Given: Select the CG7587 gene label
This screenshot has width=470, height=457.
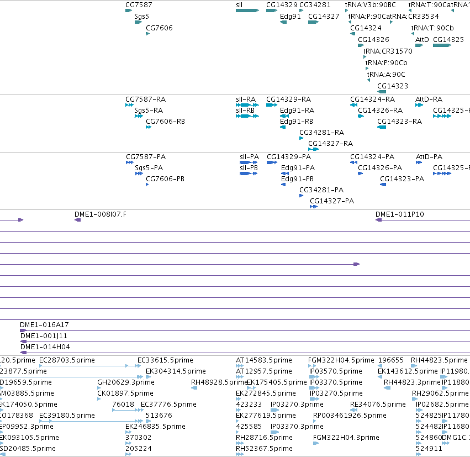Looking at the screenshot, I should pyautogui.click(x=139, y=5).
